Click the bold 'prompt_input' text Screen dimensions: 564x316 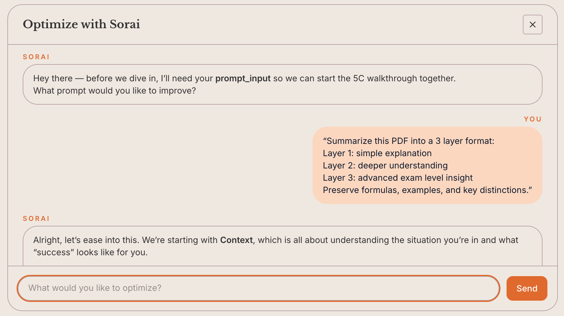point(243,79)
